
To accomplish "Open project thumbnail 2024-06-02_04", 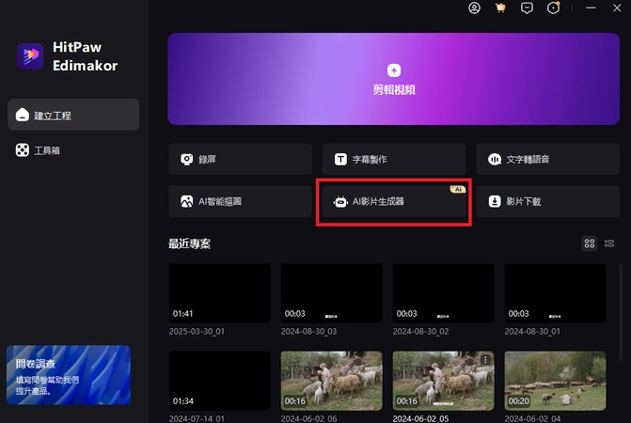I will pos(555,381).
